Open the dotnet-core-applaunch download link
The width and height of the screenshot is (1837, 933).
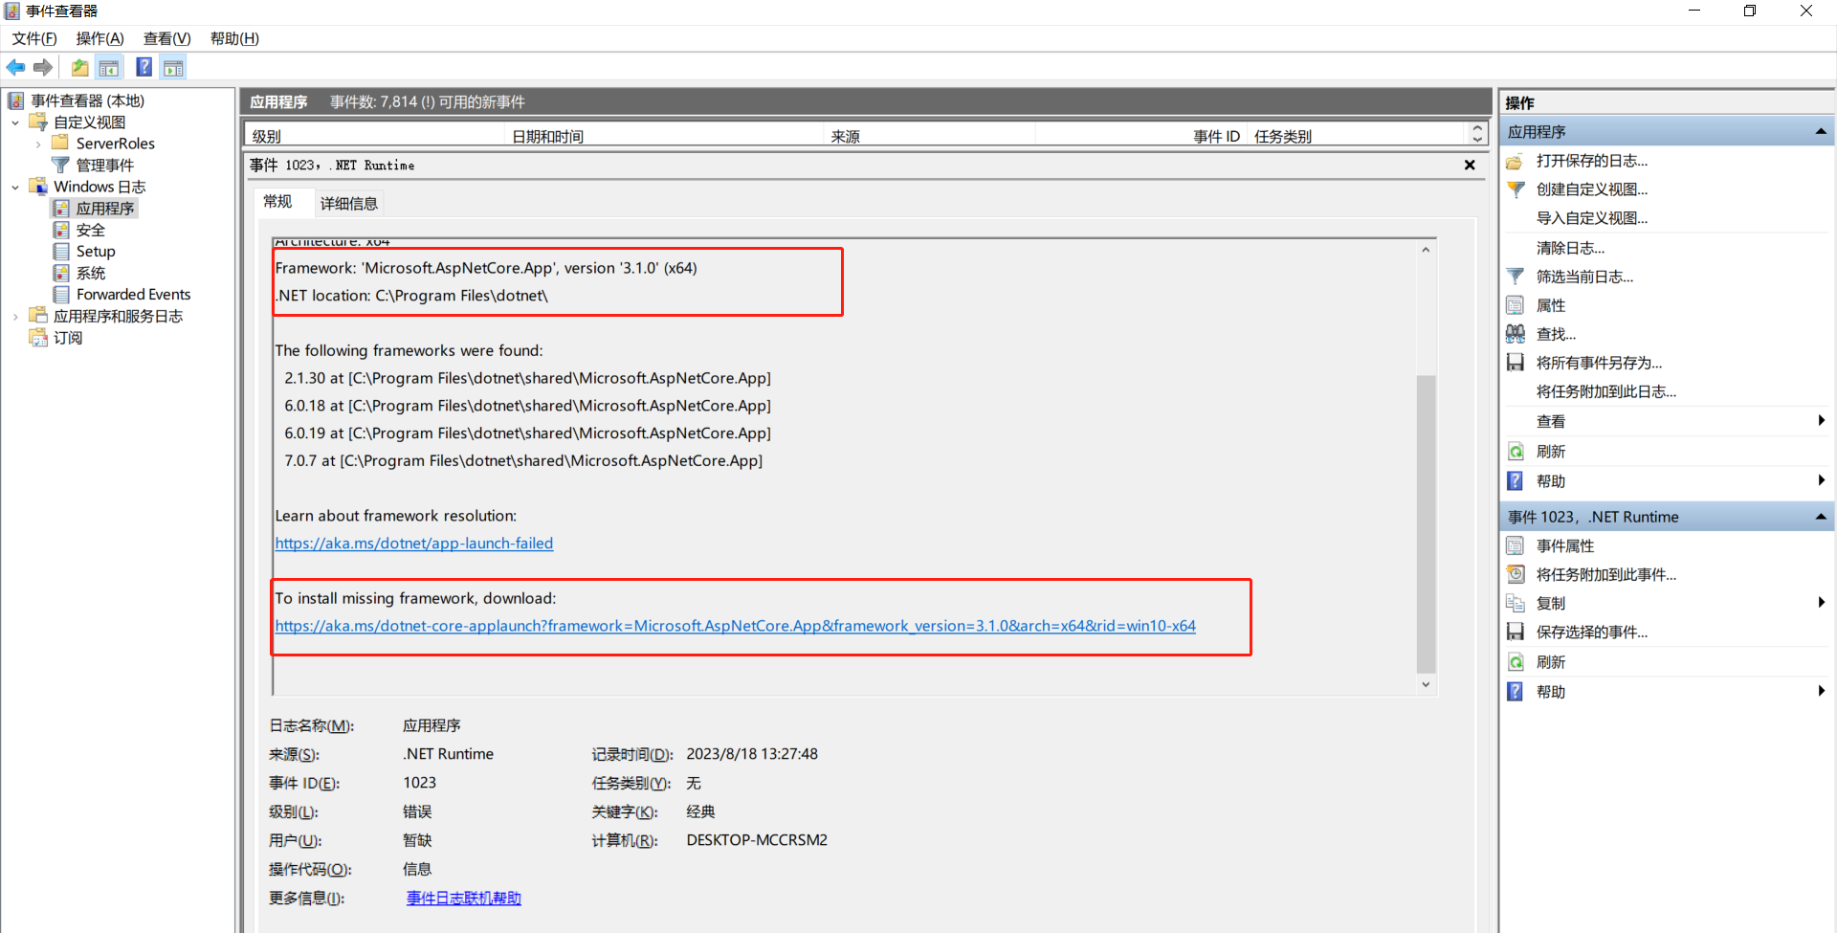point(736,626)
